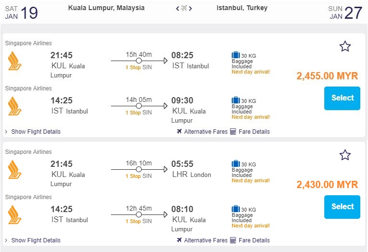This screenshot has height=252, width=368.
Task: Click Singapore Airlines logo on first 21:45 flight
Action: tap(14, 61)
